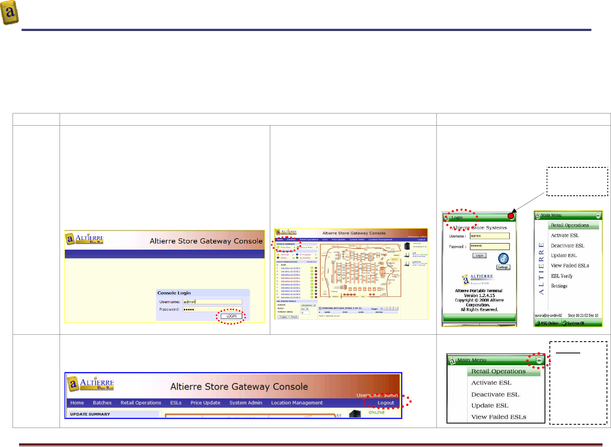Click the green Succeeded icon in batch summary
Image resolution: width=611 pixels, height=447 pixels.
click(x=297, y=258)
